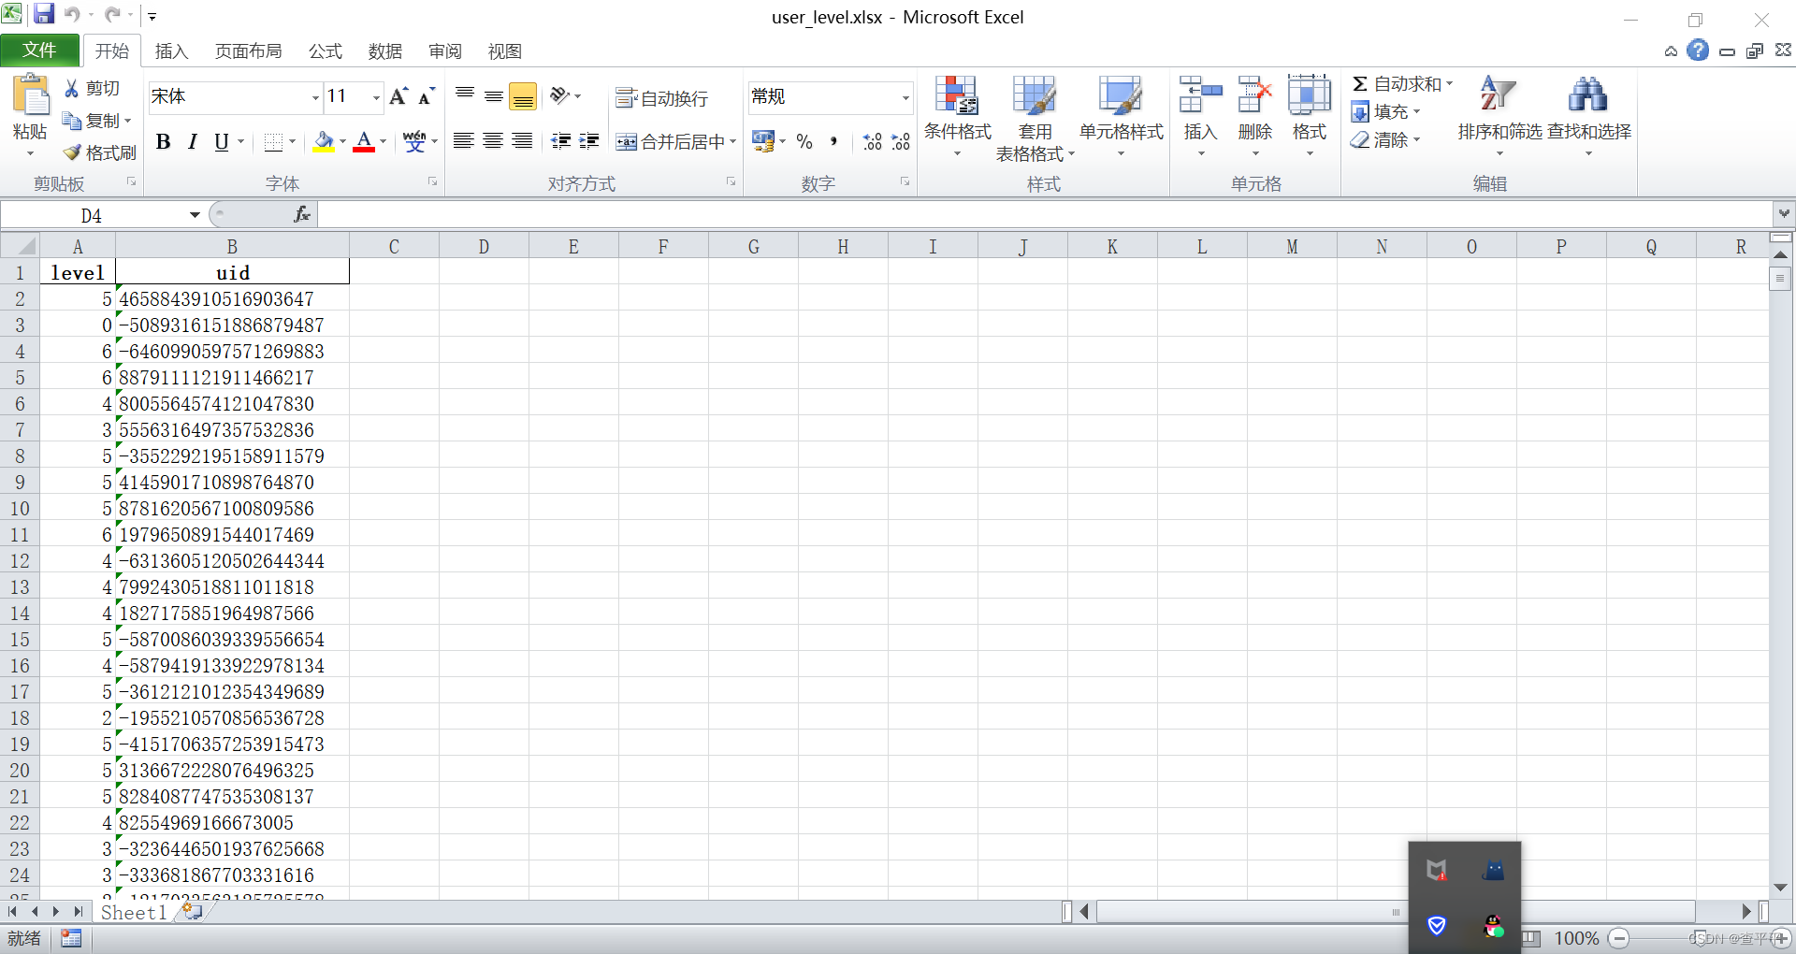Click the zoom out minus button
This screenshot has width=1796, height=954.
pyautogui.click(x=1619, y=938)
